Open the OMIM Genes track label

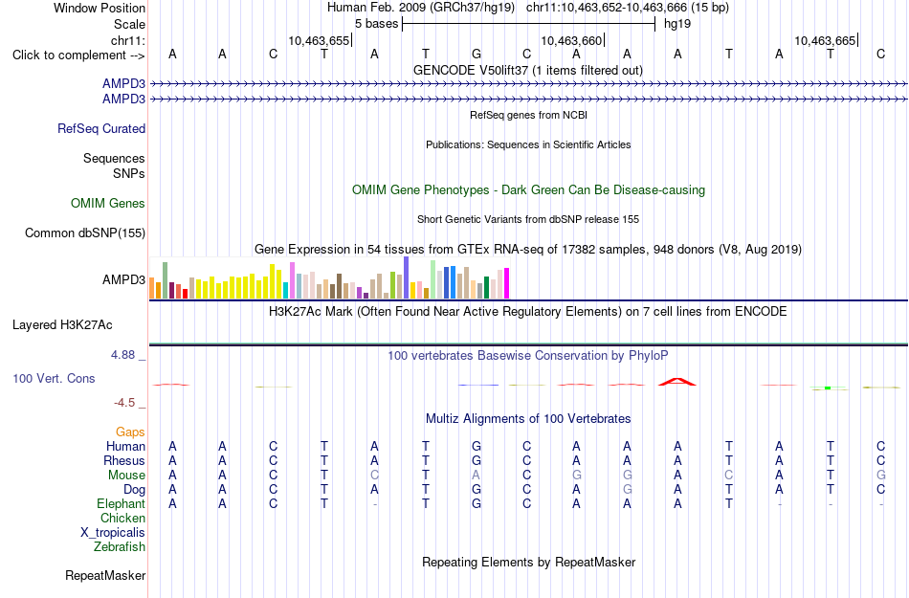tap(107, 204)
